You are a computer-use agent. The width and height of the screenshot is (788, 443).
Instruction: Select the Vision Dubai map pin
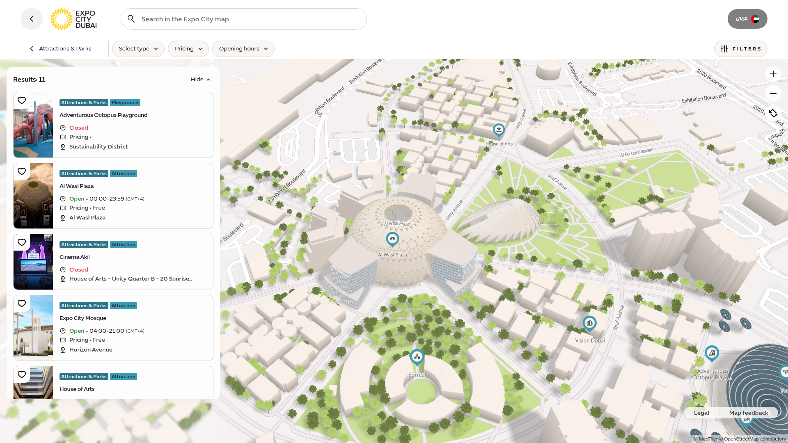590,324
